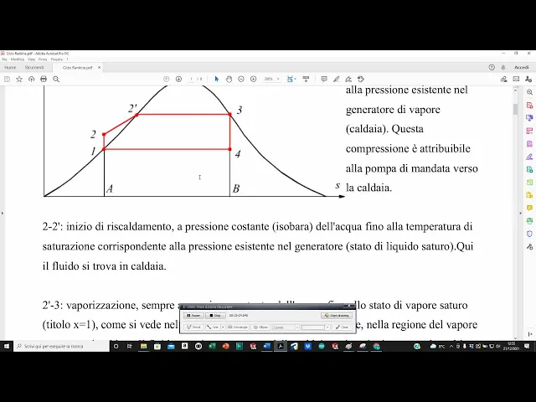The height and width of the screenshot is (402, 536).
Task: Go to next page arrow icon
Action: point(178,80)
